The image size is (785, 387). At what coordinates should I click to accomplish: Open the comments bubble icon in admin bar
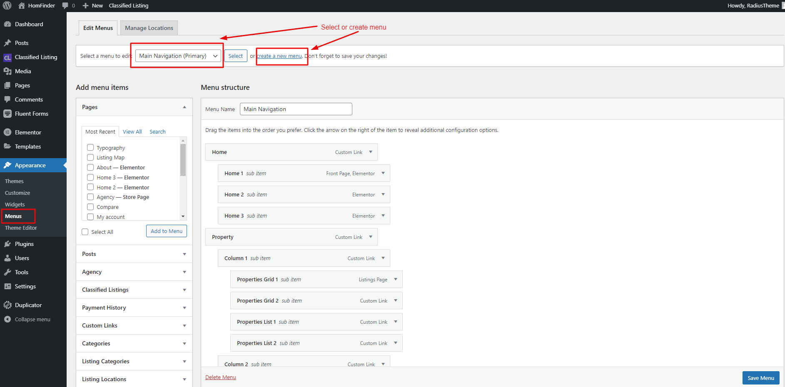(x=65, y=5)
